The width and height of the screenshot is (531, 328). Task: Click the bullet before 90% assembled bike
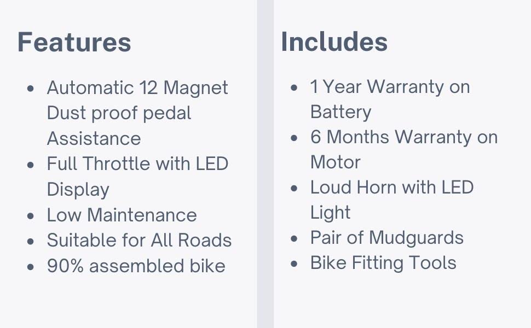tap(31, 267)
